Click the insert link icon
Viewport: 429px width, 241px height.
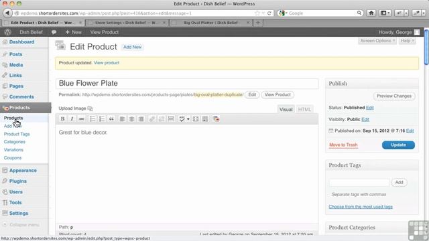click(152, 119)
